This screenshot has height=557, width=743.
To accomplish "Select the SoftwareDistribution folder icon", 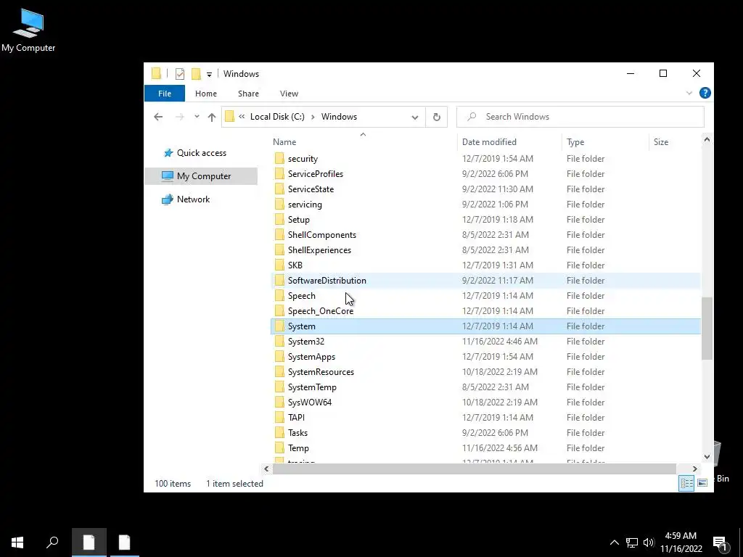I will [x=279, y=281].
